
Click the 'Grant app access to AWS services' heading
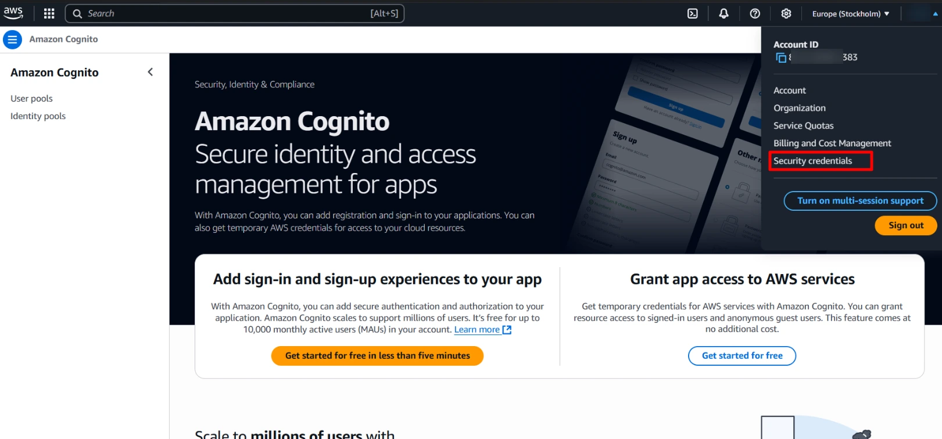[742, 279]
